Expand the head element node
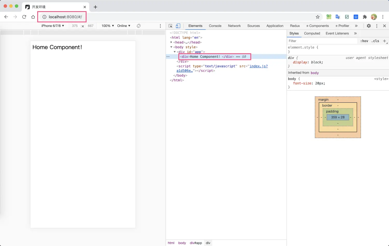The height and width of the screenshot is (246, 389). pos(171,42)
